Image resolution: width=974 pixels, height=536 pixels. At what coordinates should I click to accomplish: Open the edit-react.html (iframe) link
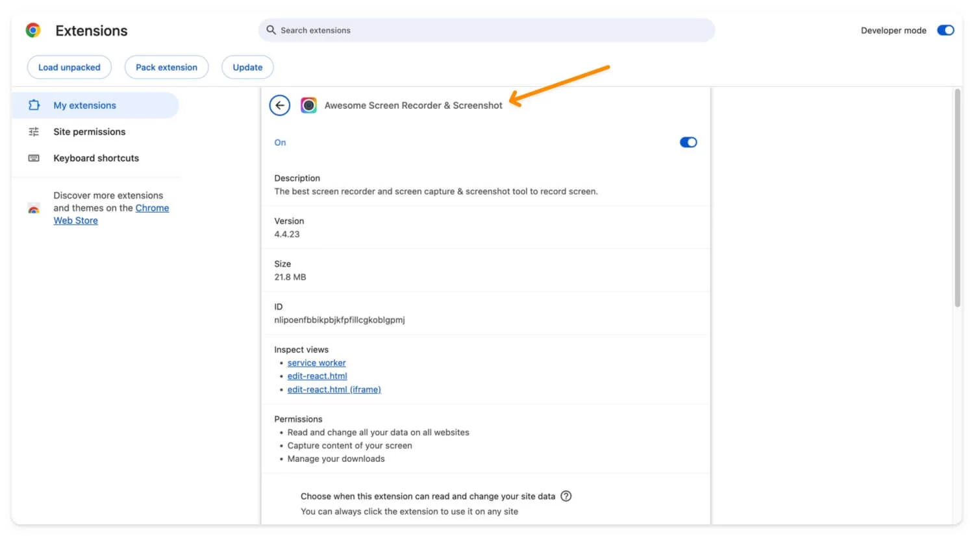tap(334, 390)
